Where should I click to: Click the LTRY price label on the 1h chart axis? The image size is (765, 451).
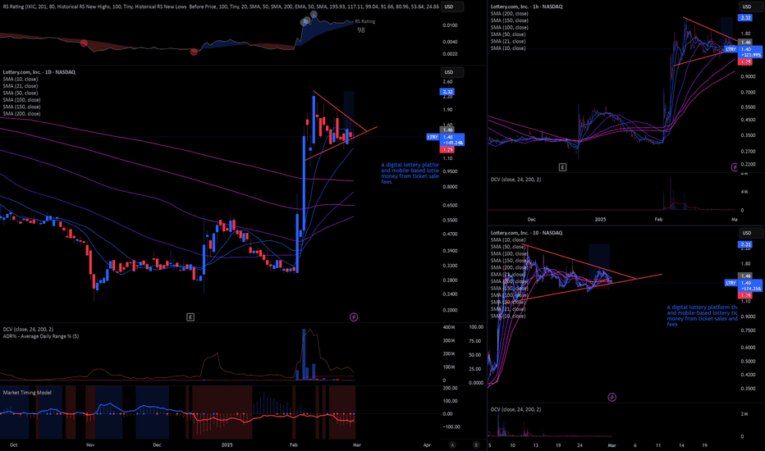pyautogui.click(x=731, y=49)
